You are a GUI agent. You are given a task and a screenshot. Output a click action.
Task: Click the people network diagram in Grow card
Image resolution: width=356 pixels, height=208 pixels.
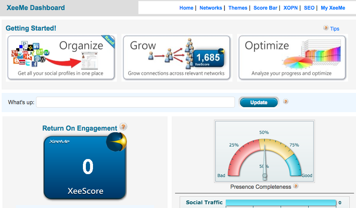(x=170, y=54)
